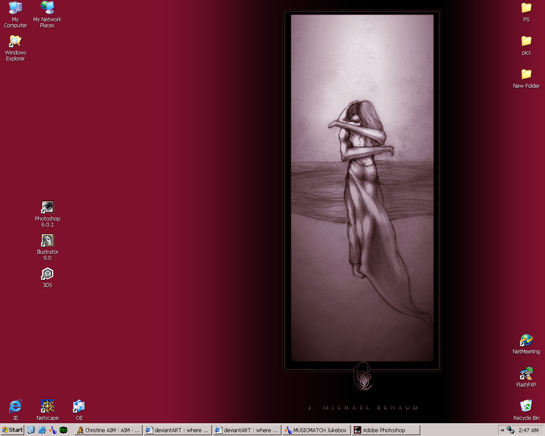Launch MusicMatch from quick launch bar
Image resolution: width=545 pixels, height=436 pixels.
(53, 430)
